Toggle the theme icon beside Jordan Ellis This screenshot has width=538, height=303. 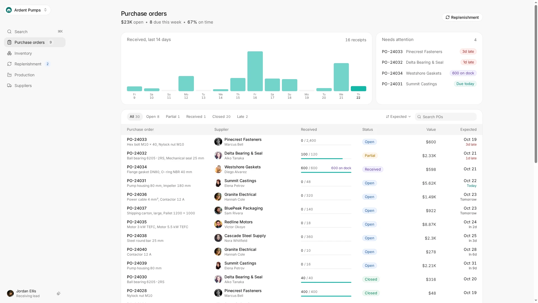[x=59, y=293]
